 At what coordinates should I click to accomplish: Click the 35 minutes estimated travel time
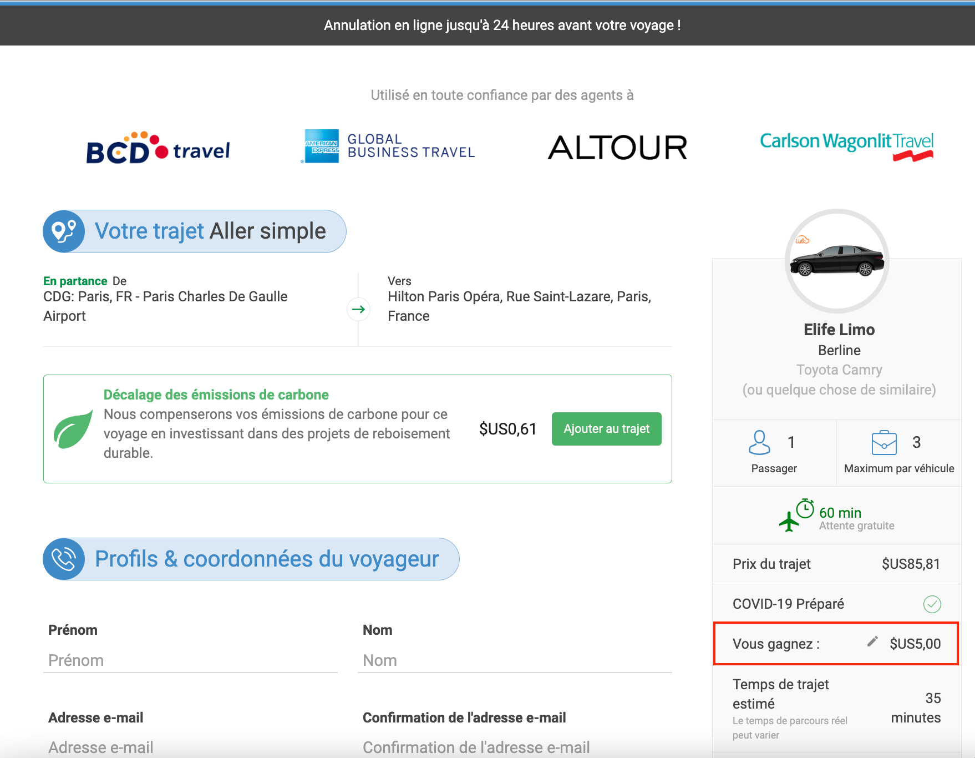(x=916, y=708)
